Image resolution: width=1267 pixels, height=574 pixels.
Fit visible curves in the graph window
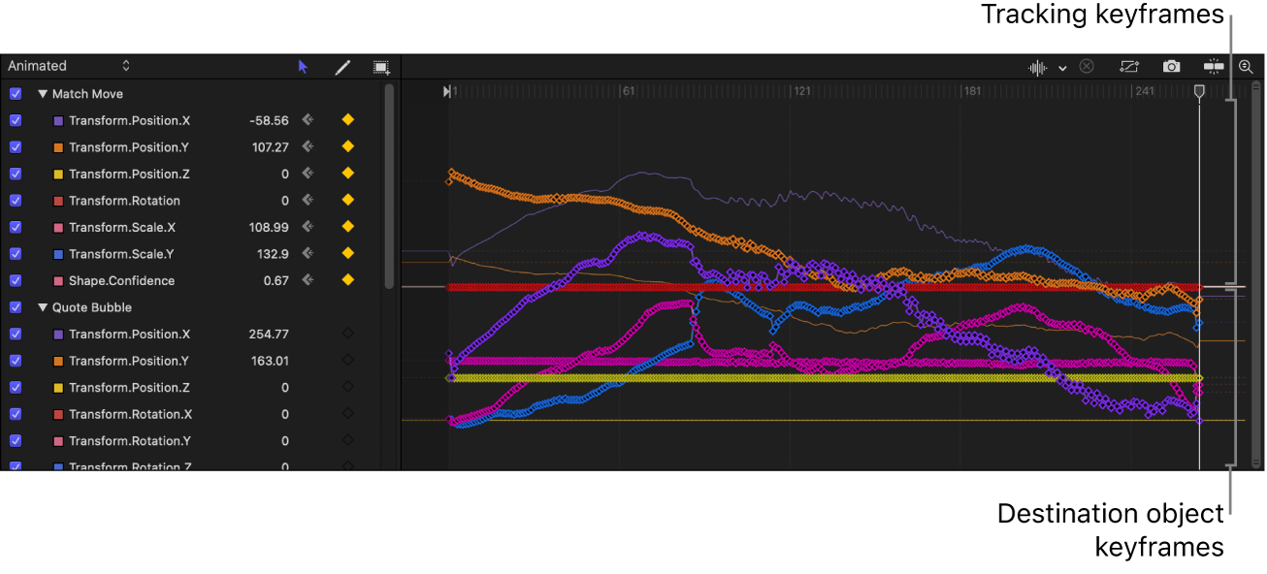(x=1128, y=66)
